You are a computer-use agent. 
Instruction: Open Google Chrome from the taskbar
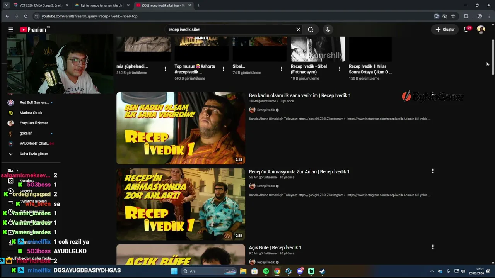277,271
